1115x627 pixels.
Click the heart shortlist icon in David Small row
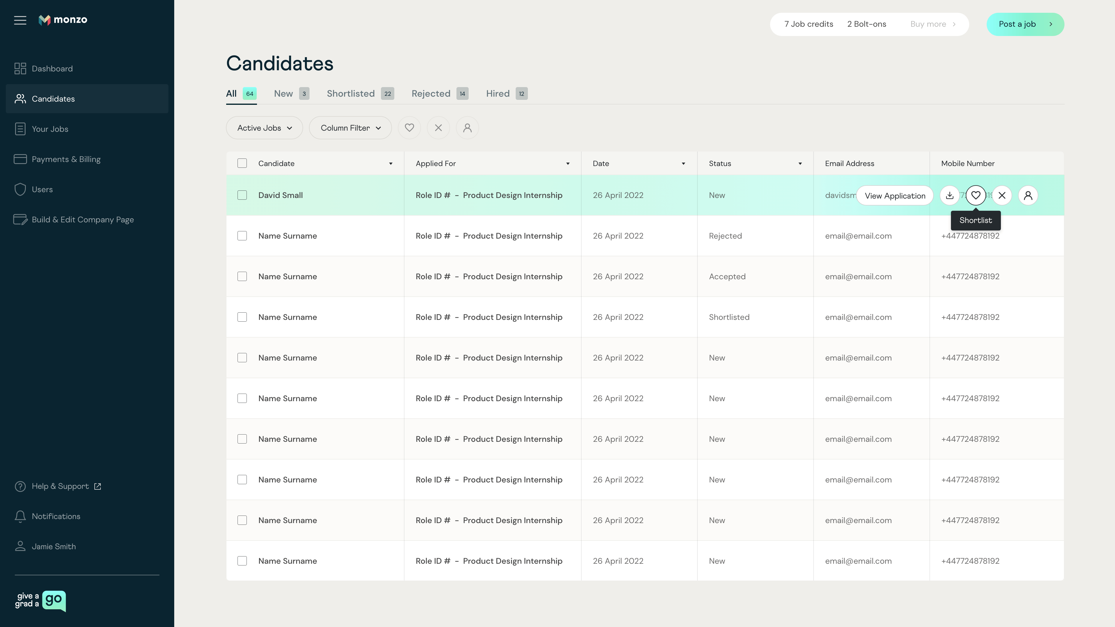pos(976,196)
